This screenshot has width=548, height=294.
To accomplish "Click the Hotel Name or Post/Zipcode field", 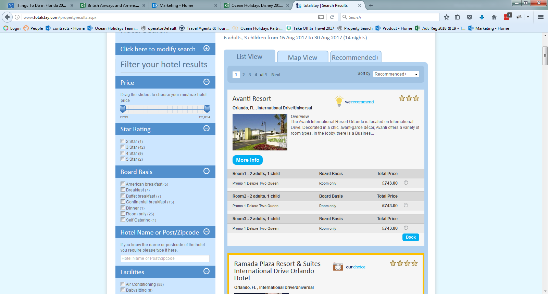I will [165, 258].
